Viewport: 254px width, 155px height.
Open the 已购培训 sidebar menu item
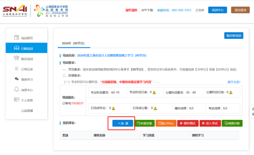point(27,48)
